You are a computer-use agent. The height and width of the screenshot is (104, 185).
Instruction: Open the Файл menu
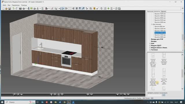tap(4, 5)
